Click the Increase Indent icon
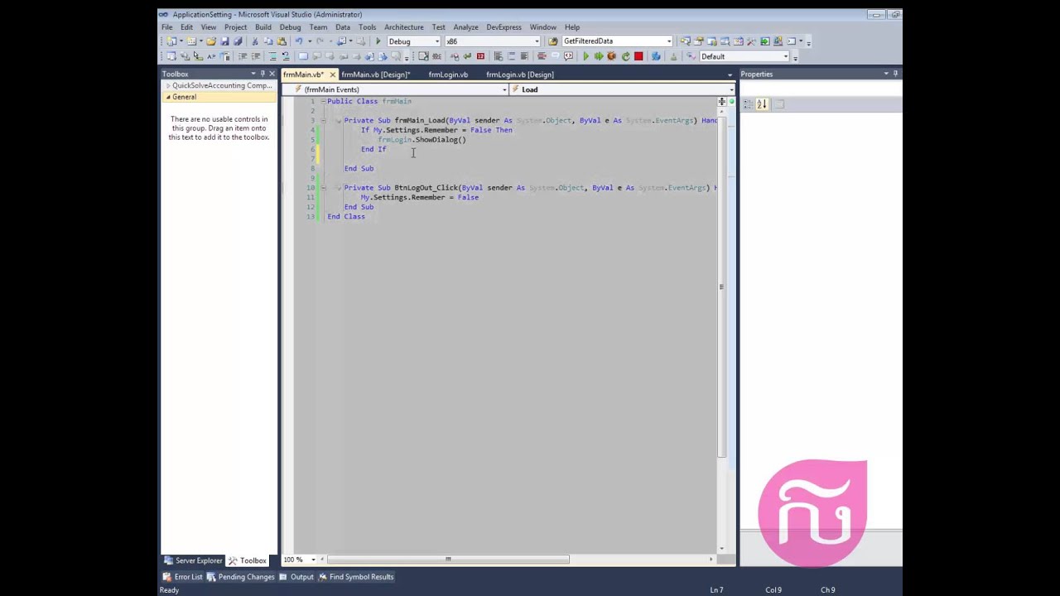1060x596 pixels. (x=256, y=56)
